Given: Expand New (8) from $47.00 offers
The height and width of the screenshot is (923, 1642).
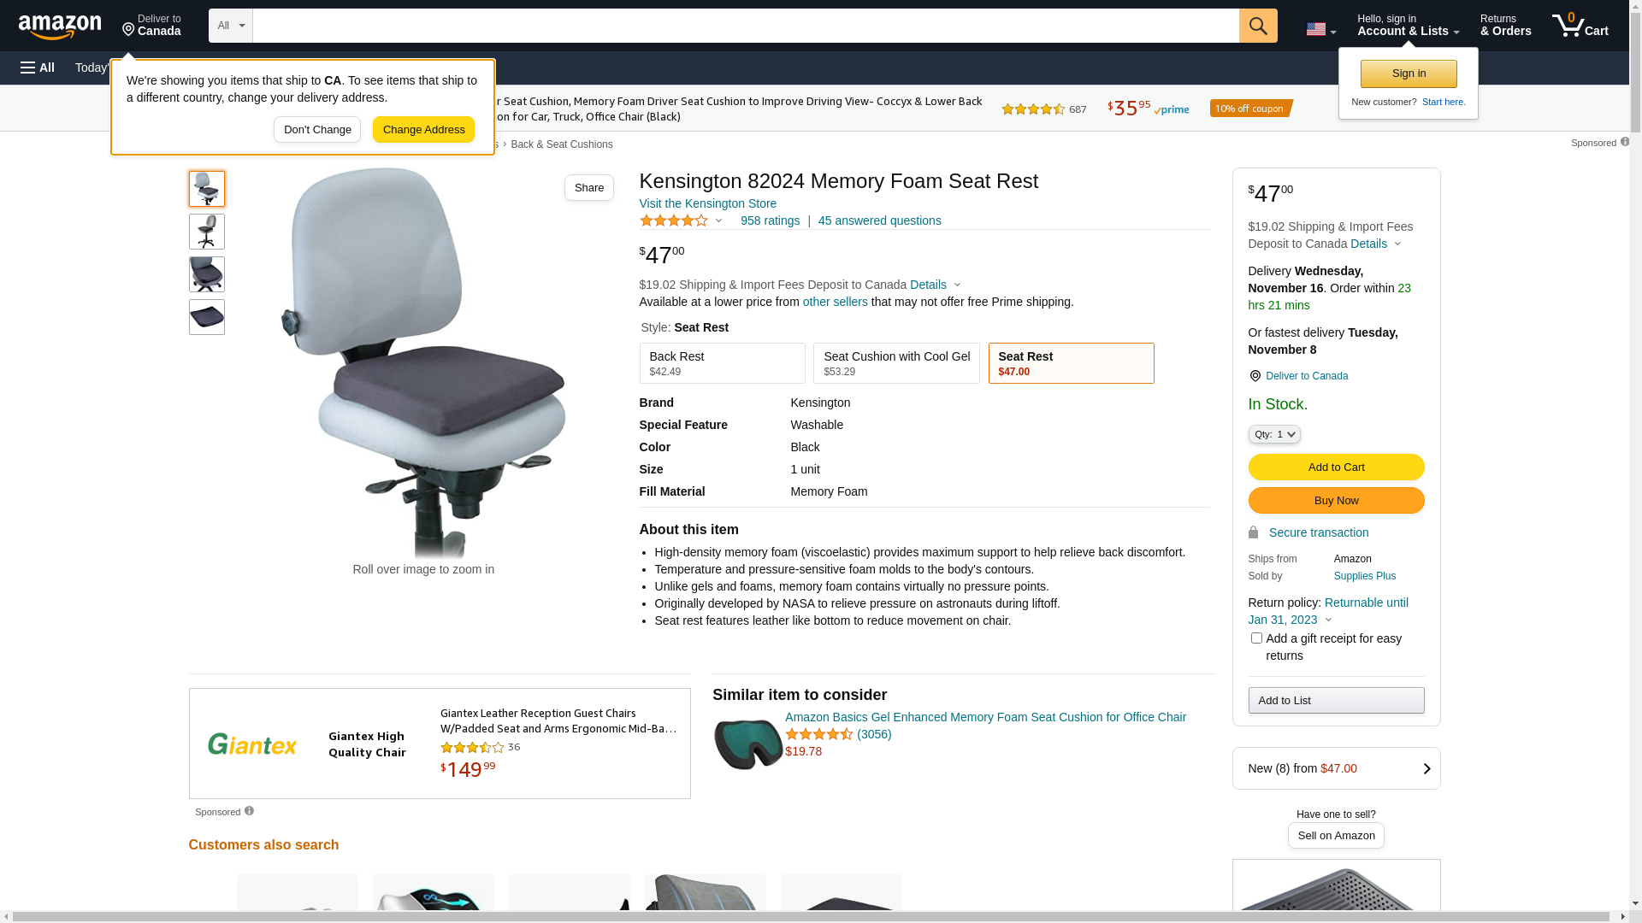Looking at the screenshot, I should [x=1336, y=768].
